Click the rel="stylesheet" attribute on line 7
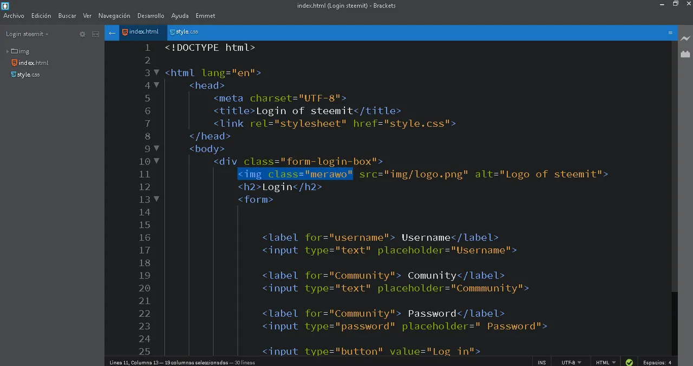This screenshot has width=693, height=366. tap(298, 123)
